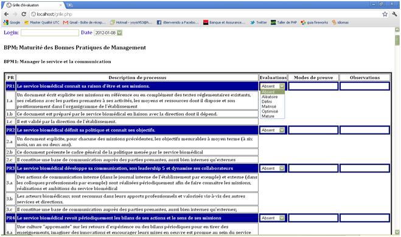Open the Google bookmark
The width and height of the screenshot is (401, 237).
(x=12, y=23)
